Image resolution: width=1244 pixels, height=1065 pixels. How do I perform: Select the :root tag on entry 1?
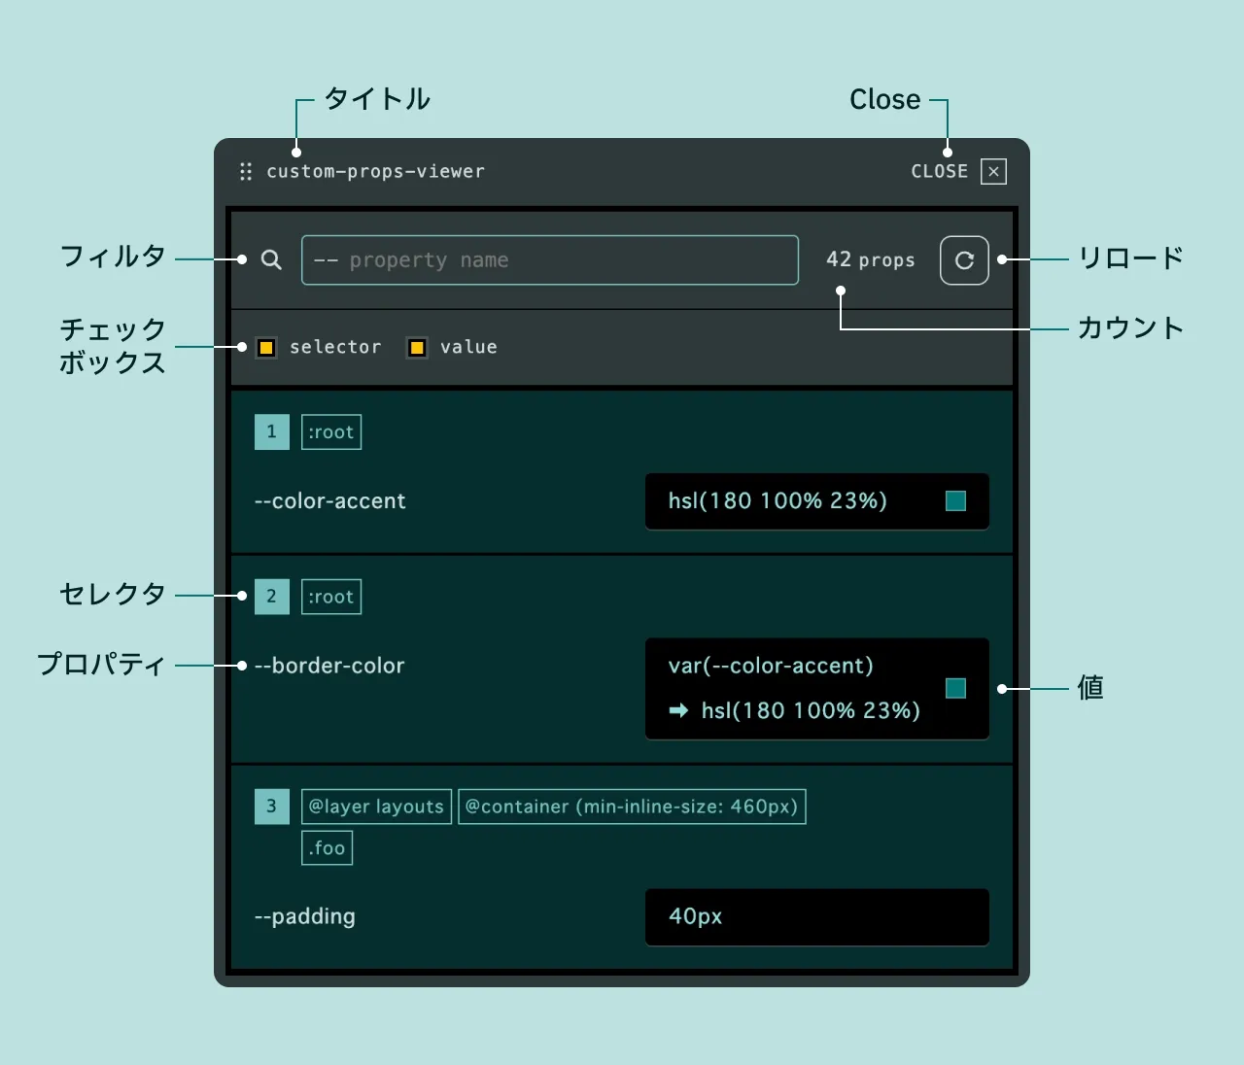(x=330, y=431)
